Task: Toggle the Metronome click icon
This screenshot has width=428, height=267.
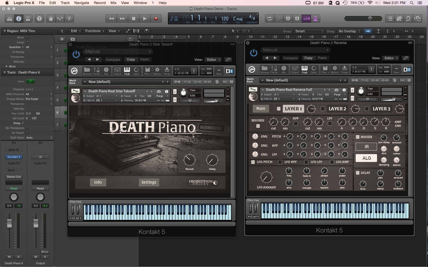Action: pyautogui.click(x=315, y=19)
